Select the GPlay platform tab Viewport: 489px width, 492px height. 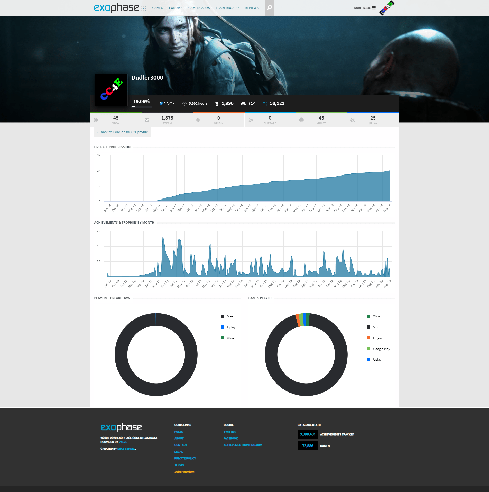click(321, 120)
